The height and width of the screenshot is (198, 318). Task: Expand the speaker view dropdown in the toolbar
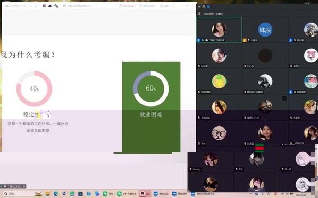click(x=127, y=6)
